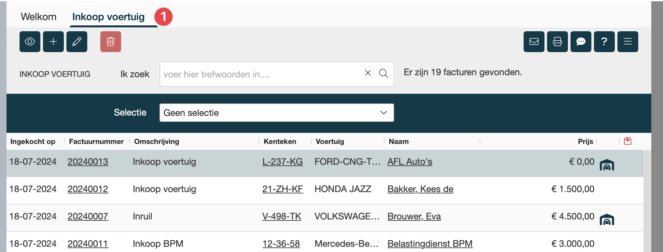
Task: Open the chat speech bubble button
Action: click(581, 42)
